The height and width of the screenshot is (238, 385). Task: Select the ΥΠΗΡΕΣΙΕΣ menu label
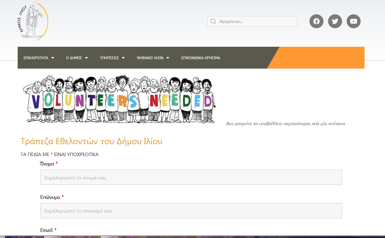(x=109, y=58)
